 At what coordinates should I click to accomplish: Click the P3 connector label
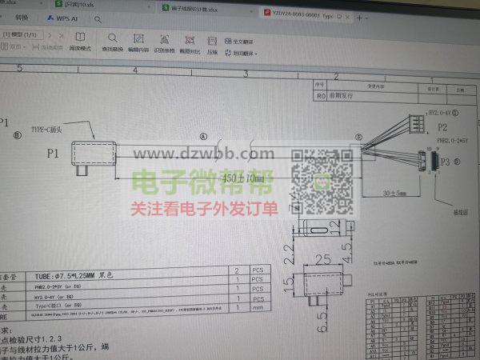(445, 162)
